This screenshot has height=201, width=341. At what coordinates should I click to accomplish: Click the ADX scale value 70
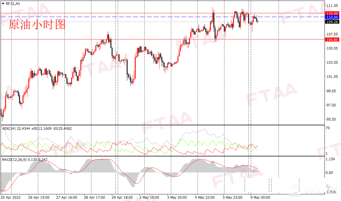(328, 128)
